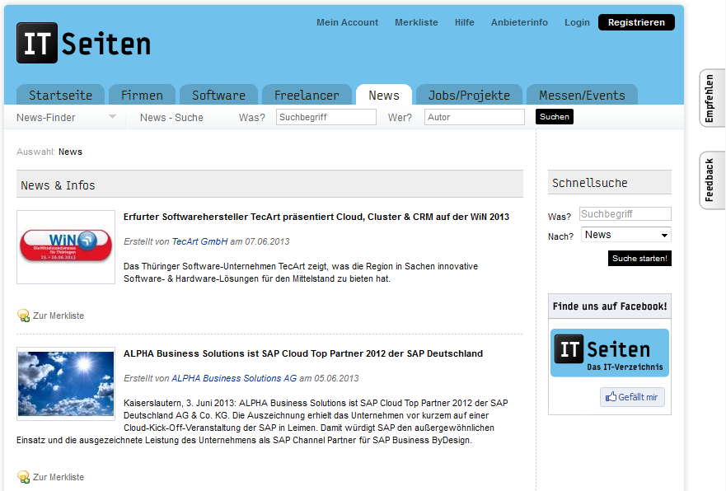Open Mein Account link
Screen dimensions: 726x491
pos(347,22)
